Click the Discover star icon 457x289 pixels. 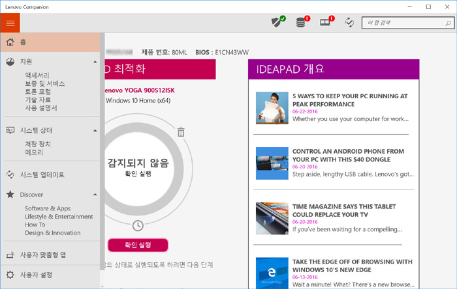tap(10, 195)
